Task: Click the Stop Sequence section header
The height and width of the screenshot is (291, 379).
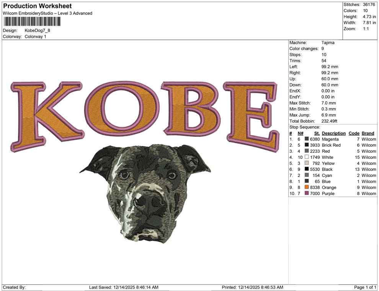Action: pyautogui.click(x=304, y=127)
